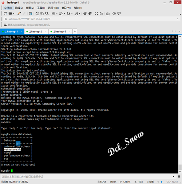Click the Print icon

tap(54, 13)
